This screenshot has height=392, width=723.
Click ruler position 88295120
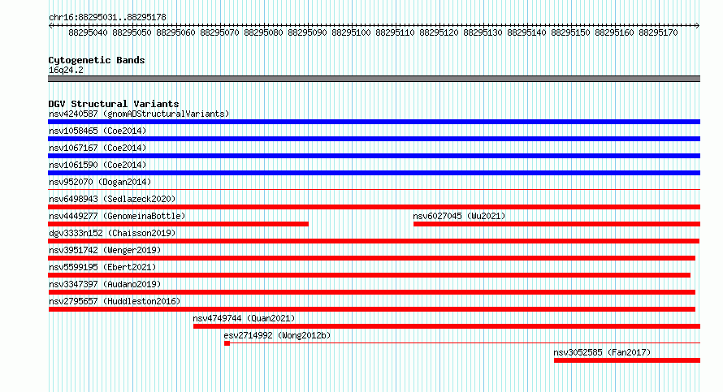[439, 32]
